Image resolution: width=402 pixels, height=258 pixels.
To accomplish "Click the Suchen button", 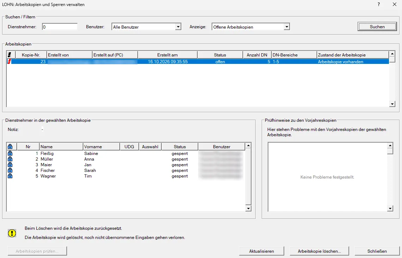I will click(x=377, y=27).
